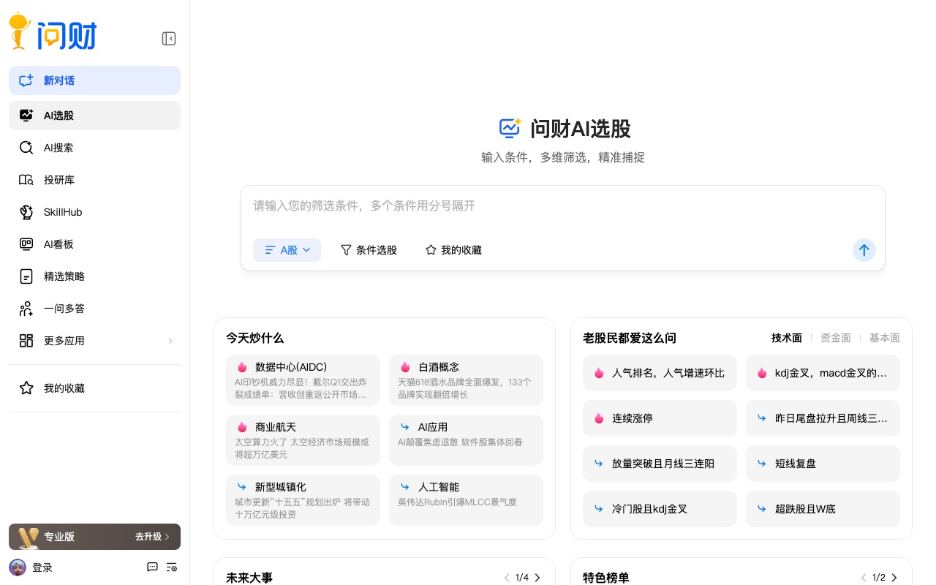Select 昨日尾盘拉升且周线三 query
Image resolution: width=936 pixels, height=585 pixels.
coord(823,418)
